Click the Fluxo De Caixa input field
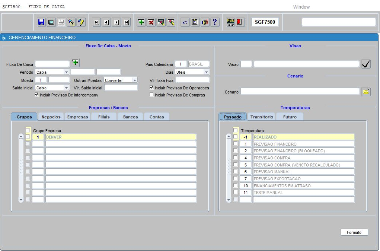Screen dimensions: 380x251 [52, 64]
